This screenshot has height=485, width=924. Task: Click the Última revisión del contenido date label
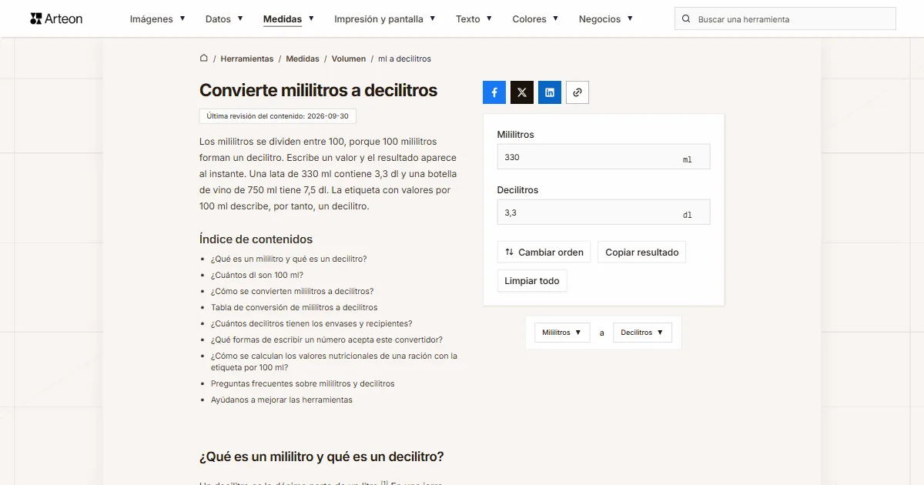click(278, 116)
